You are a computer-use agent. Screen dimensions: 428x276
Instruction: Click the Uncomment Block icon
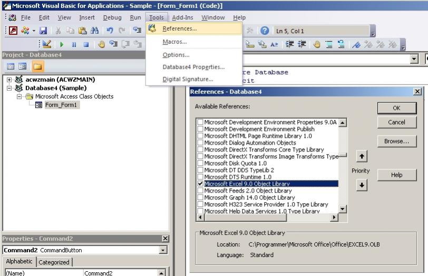[x=341, y=44]
